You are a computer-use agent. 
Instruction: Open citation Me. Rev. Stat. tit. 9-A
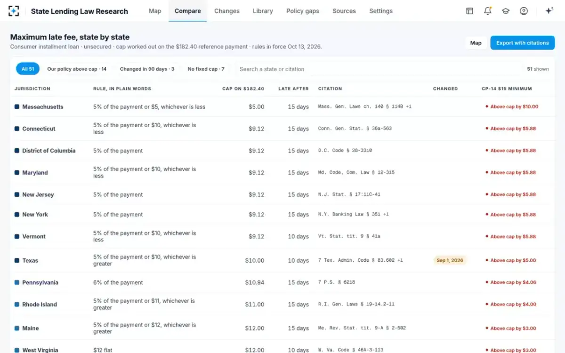(362, 328)
